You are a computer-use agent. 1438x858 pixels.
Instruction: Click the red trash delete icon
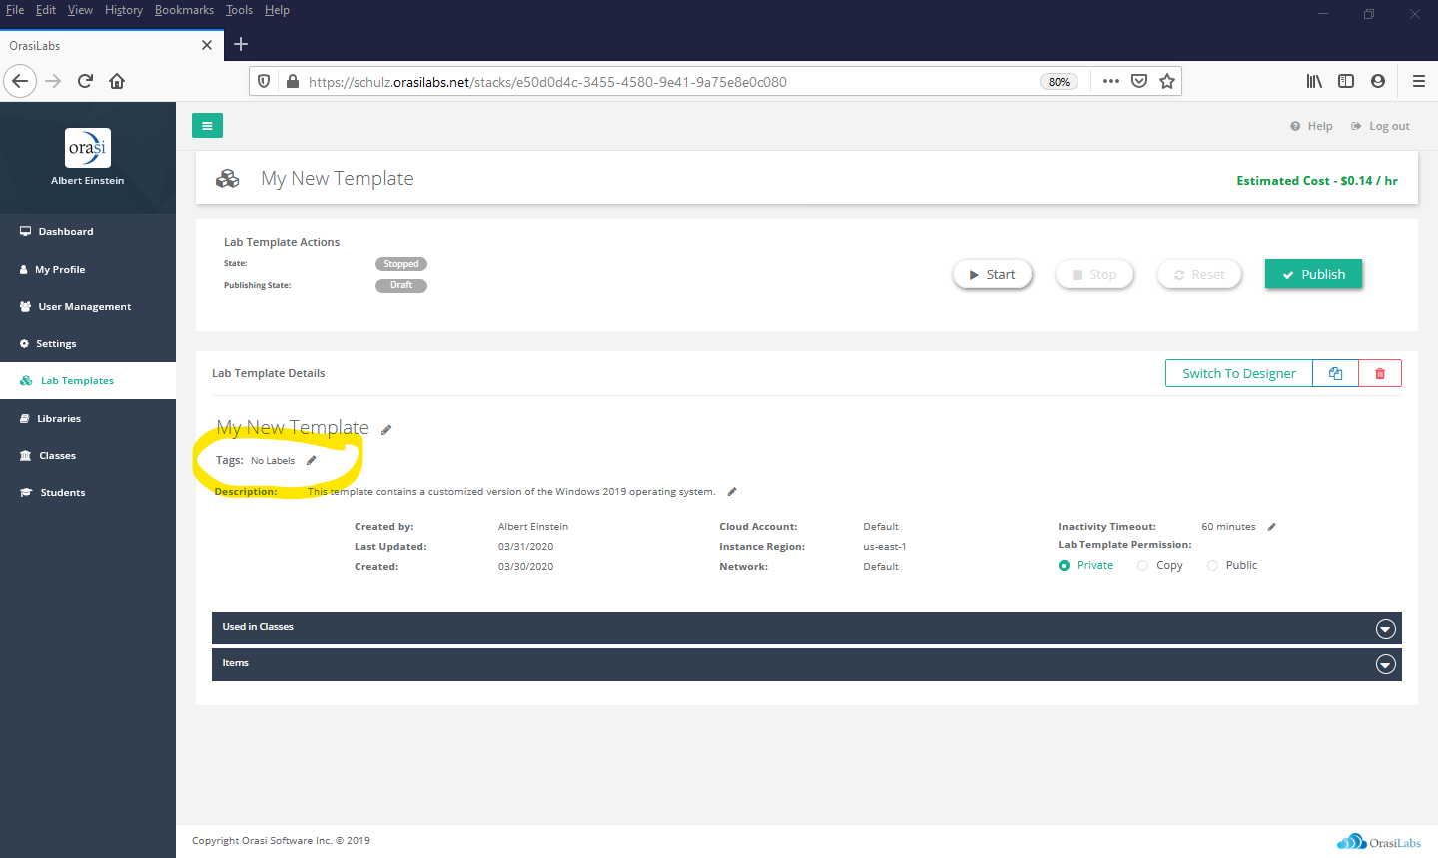1380,373
